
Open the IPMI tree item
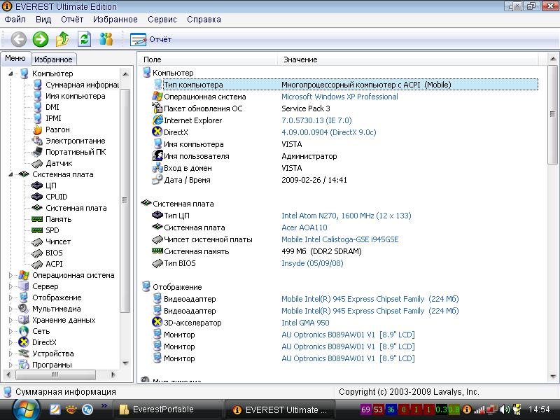pos(53,118)
